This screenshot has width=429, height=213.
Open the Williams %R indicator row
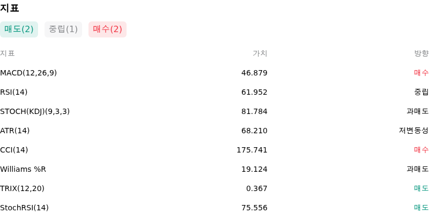click(x=214, y=169)
